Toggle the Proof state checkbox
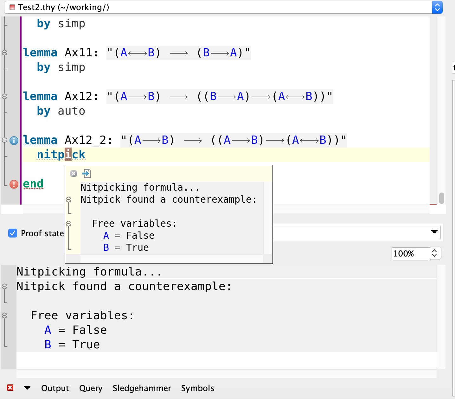This screenshot has width=455, height=399. [x=13, y=233]
